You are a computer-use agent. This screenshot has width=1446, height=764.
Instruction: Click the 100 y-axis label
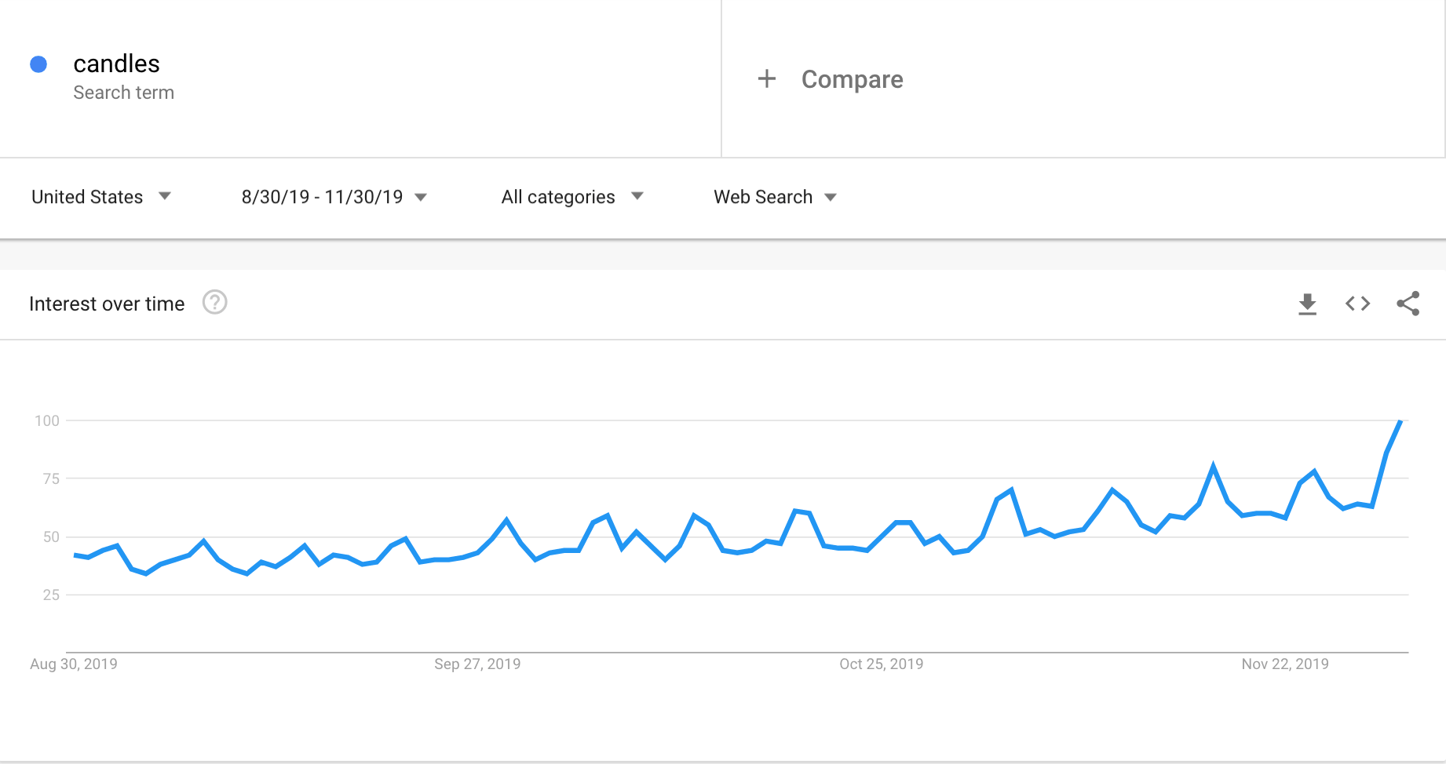click(x=47, y=420)
